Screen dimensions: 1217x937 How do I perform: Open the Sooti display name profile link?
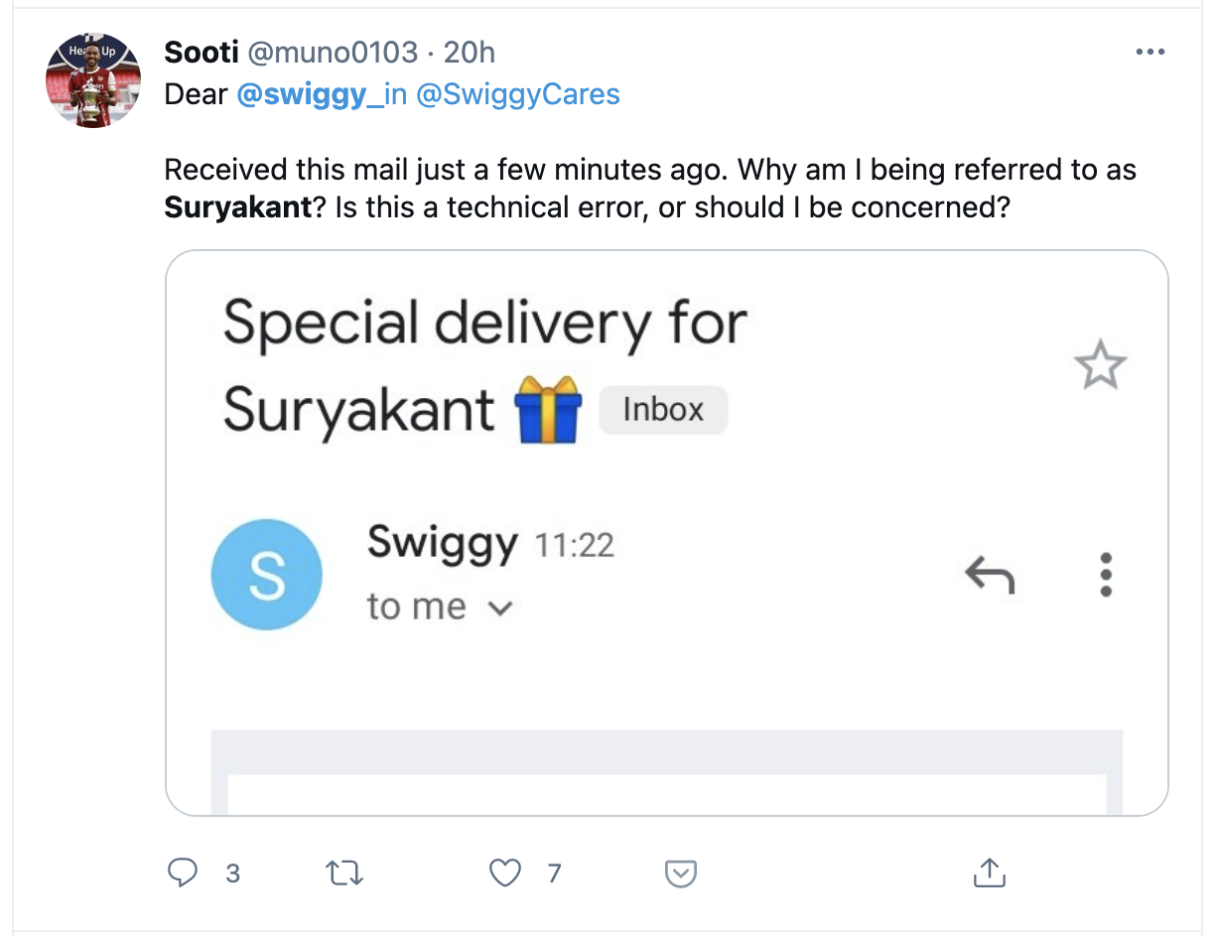point(202,52)
